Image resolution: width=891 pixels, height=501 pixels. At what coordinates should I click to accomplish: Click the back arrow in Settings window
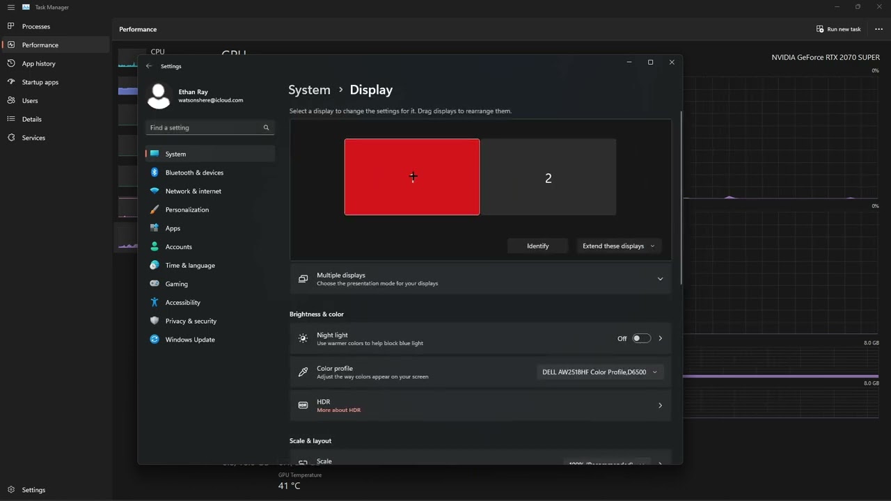point(149,66)
